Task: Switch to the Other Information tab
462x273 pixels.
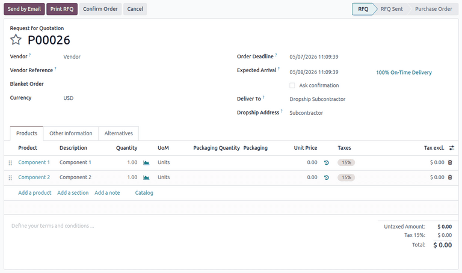Action: click(x=71, y=133)
